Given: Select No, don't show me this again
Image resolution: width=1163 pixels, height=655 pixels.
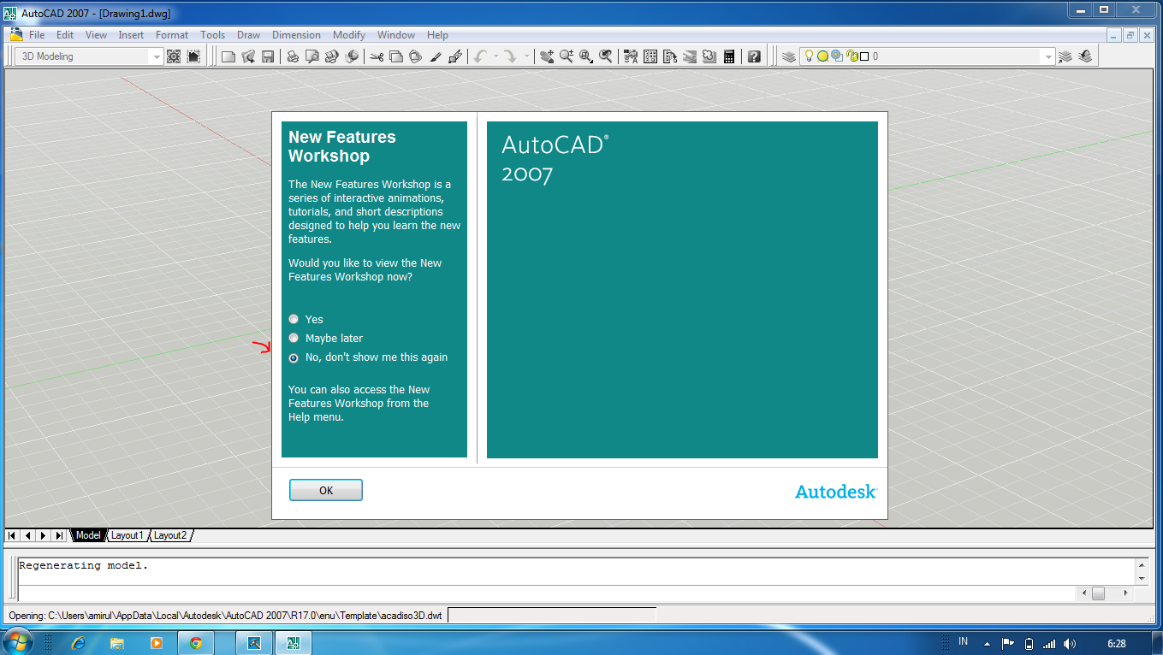Looking at the screenshot, I should 294,357.
